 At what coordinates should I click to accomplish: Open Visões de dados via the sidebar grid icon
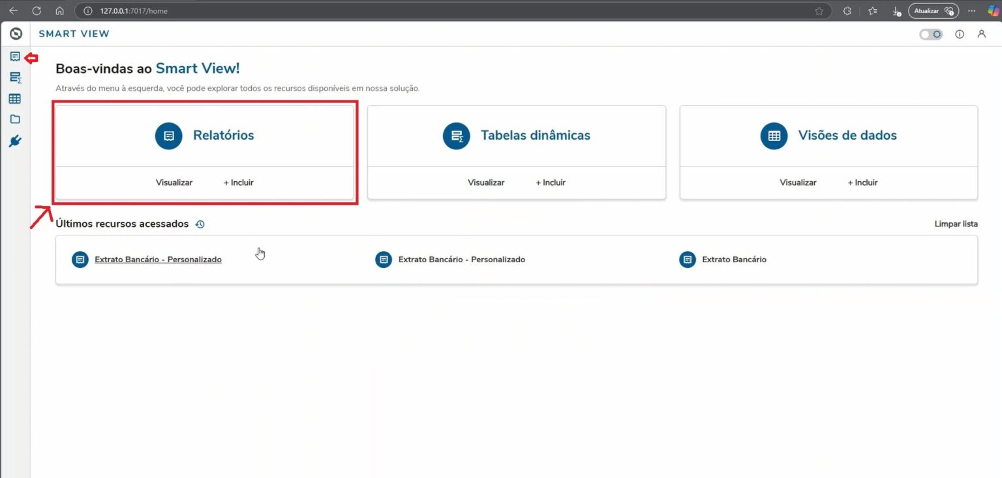click(x=15, y=98)
